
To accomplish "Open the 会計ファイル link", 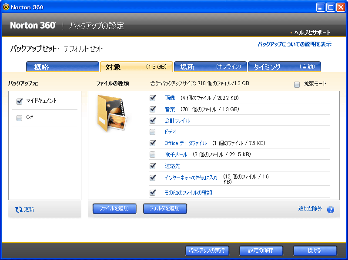I will tap(177, 121).
